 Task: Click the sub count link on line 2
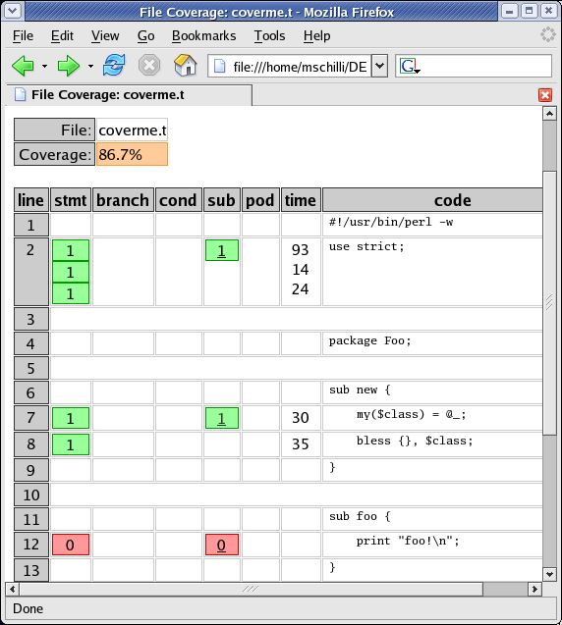[221, 251]
